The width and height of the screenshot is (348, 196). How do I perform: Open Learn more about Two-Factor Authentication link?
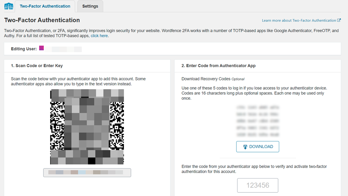click(x=299, y=21)
